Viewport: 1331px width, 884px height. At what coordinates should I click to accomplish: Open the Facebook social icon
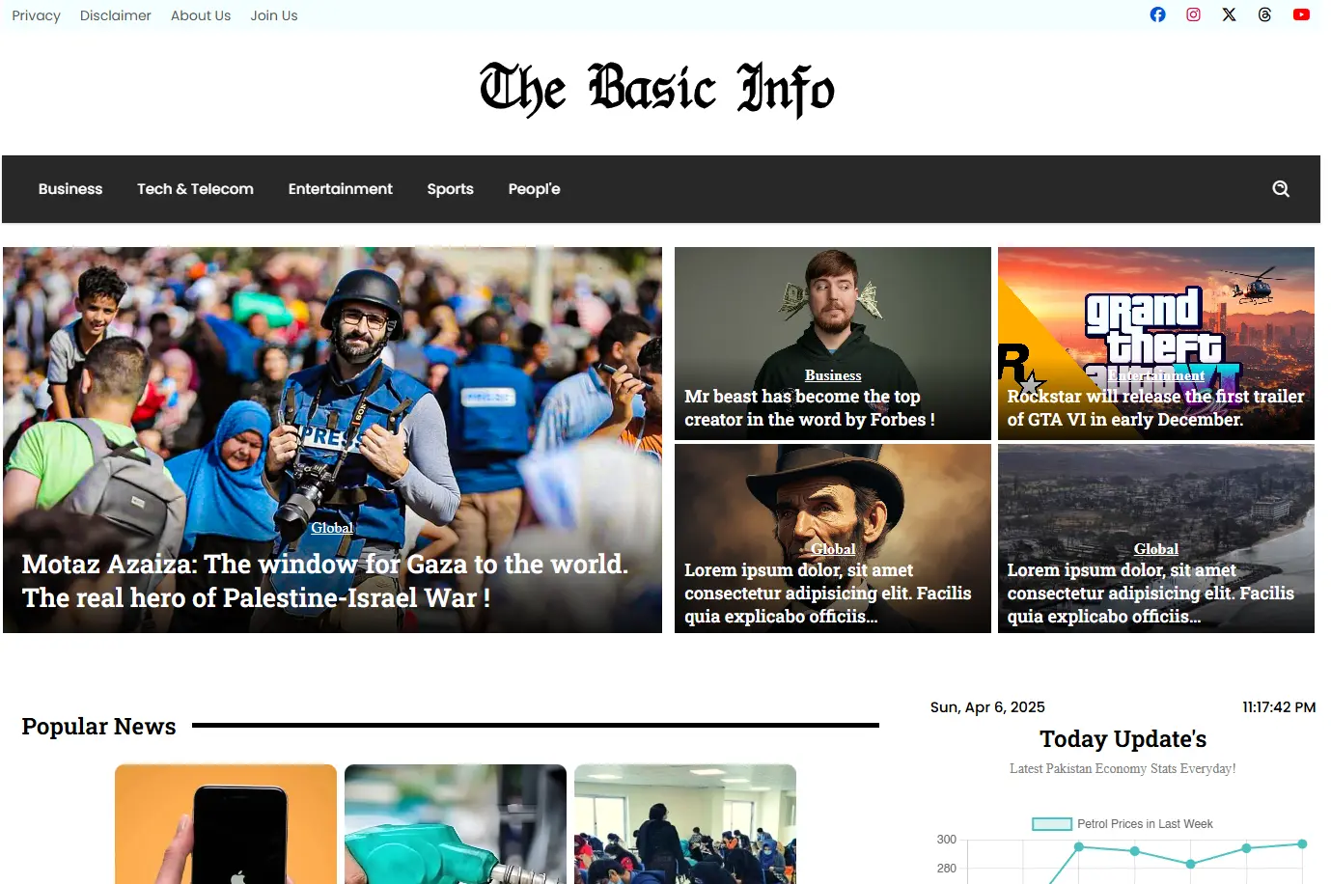click(x=1157, y=14)
